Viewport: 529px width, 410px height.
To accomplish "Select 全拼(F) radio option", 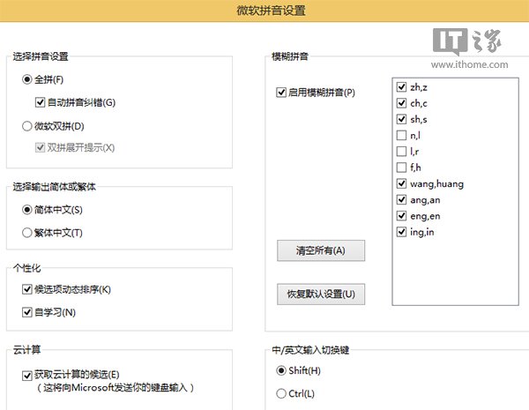I will [x=27, y=80].
